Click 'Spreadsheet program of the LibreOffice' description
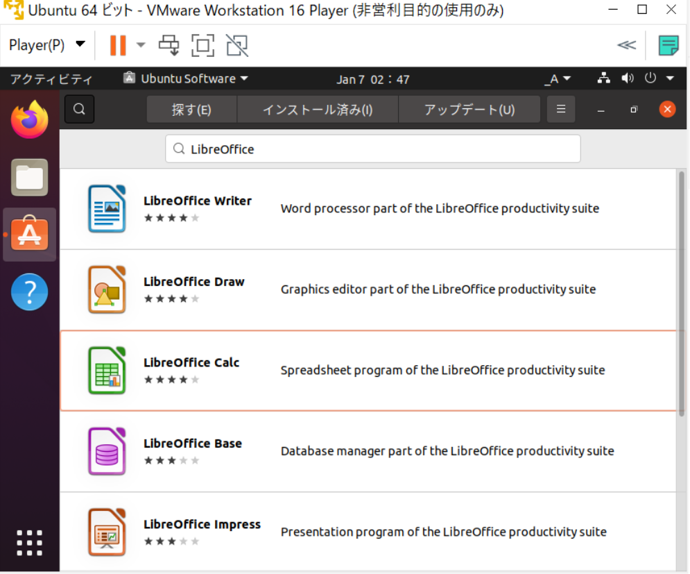Screen dimensions: 690x574 (442, 370)
